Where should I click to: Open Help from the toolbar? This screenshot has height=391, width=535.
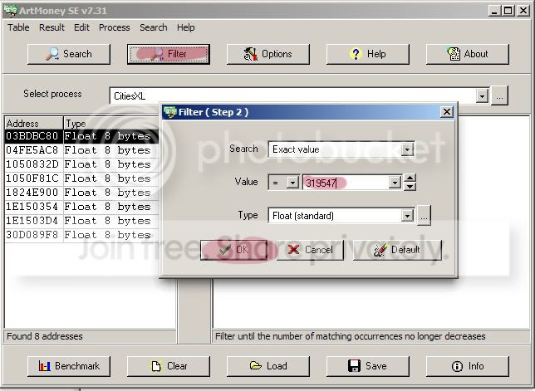(368, 54)
